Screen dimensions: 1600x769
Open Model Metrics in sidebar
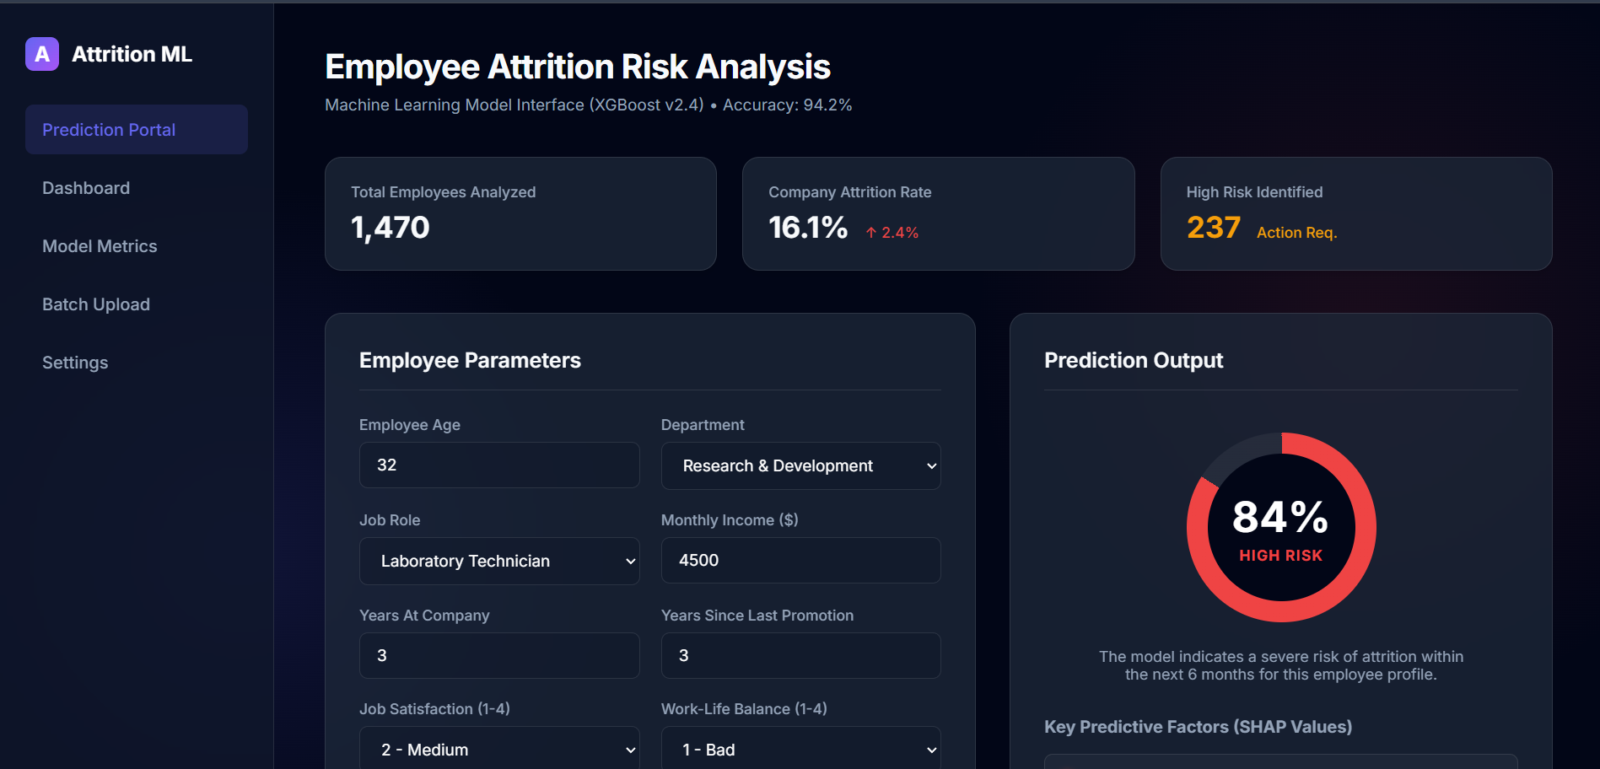(100, 246)
